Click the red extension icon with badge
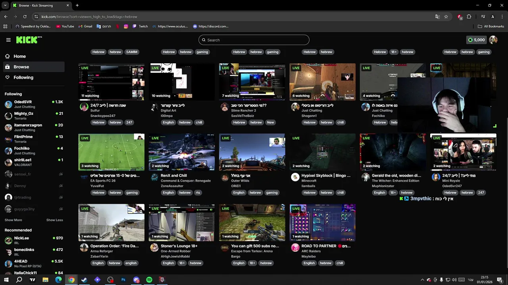508x285 pixels. tap(460, 17)
